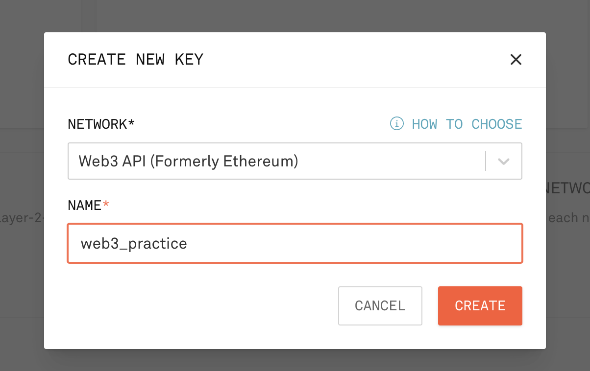This screenshot has height=371, width=590.
Task: Close the Create New Key dialog
Action: coord(516,60)
